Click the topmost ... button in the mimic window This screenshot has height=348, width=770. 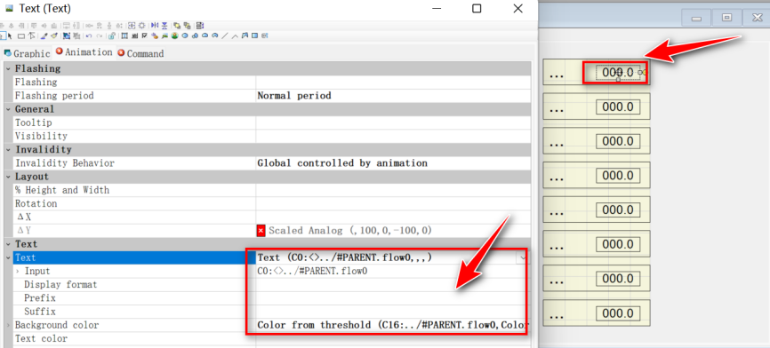coord(556,75)
